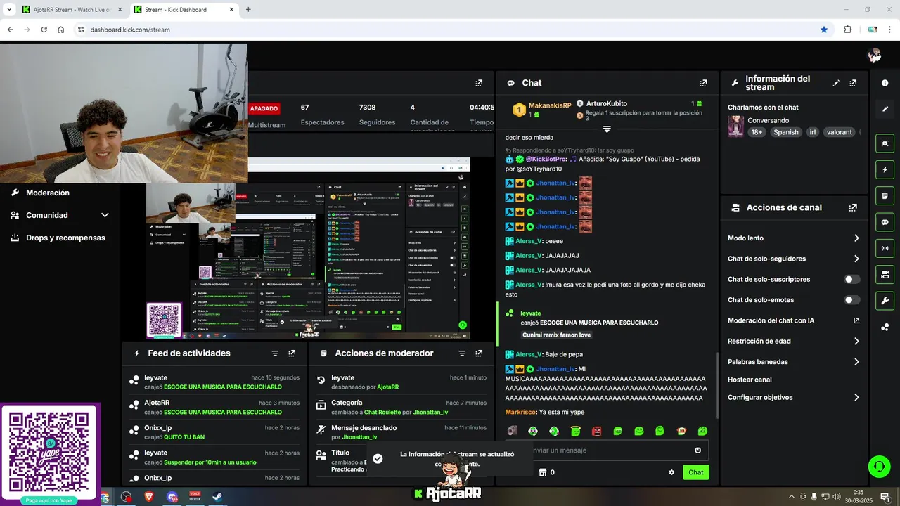Toggle the activity feed lightning icon in sidebar
Screen dimensions: 900x506
[x=885, y=169]
